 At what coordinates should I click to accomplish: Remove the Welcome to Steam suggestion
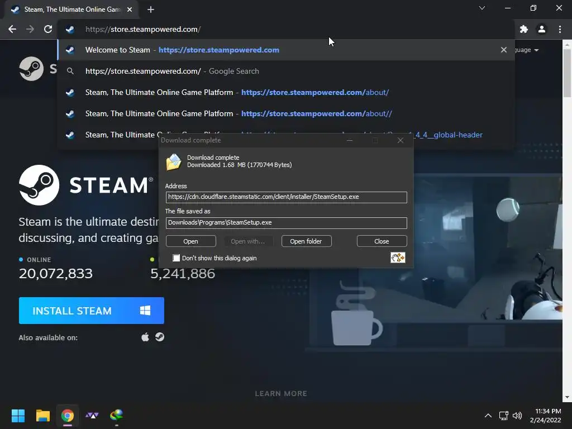point(504,50)
